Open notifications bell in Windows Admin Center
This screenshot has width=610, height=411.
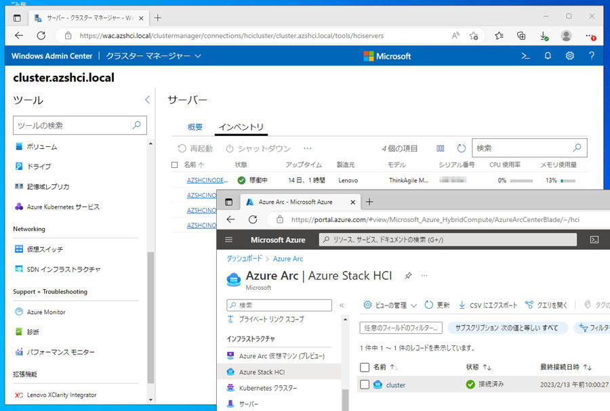pyautogui.click(x=548, y=56)
